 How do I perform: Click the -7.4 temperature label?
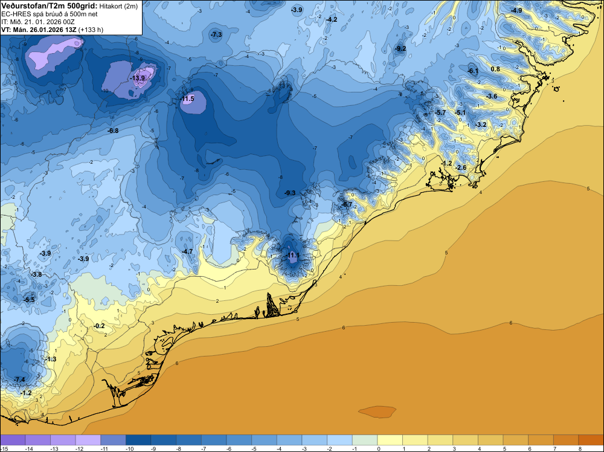(x=19, y=380)
